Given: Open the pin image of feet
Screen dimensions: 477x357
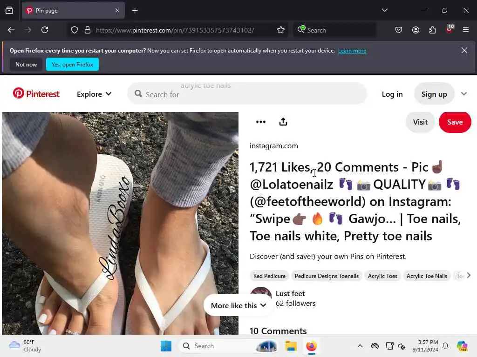Looking at the screenshot, I should (120, 224).
